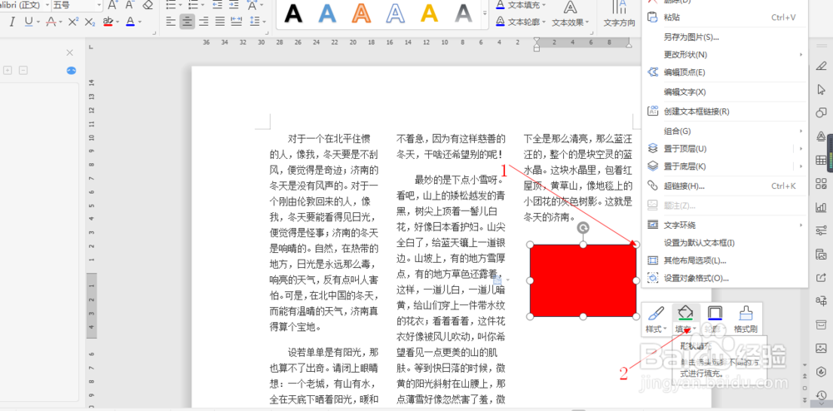Choose 置于顶层(U) menu item

[724, 148]
